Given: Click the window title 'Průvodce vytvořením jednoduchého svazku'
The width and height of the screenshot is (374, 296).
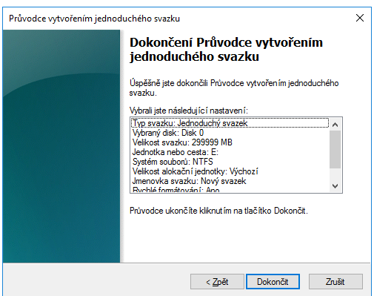Looking at the screenshot, I should 94,19.
